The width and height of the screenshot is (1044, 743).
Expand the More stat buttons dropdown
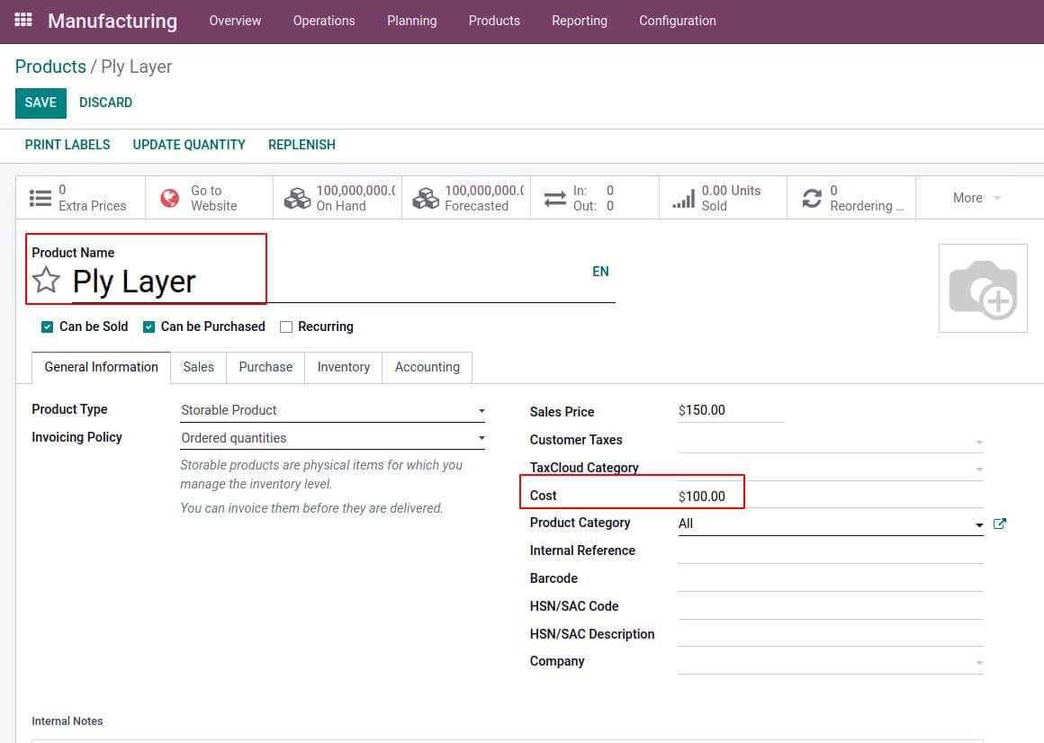click(x=976, y=198)
